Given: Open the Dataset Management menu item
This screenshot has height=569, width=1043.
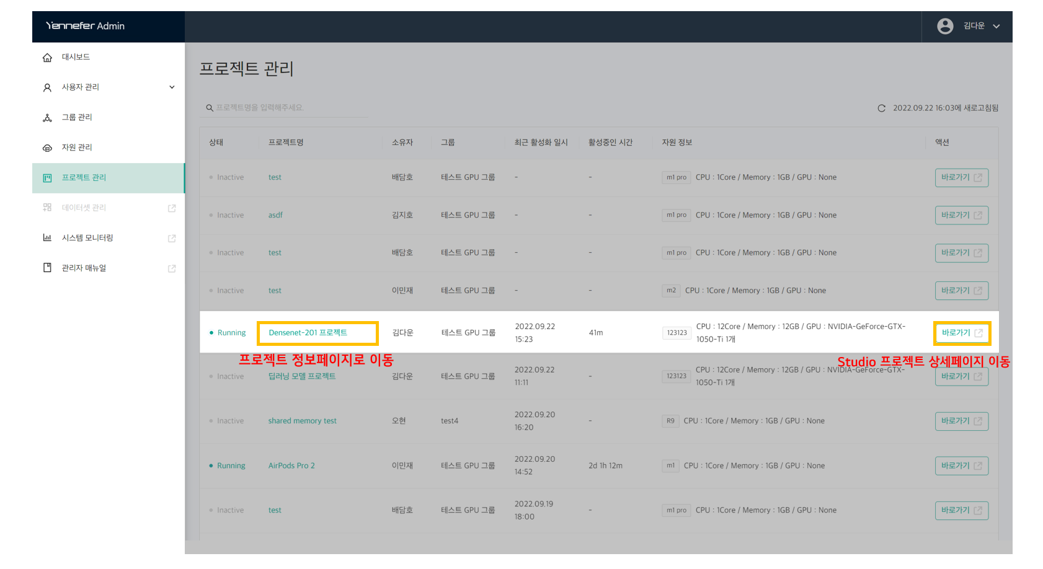Looking at the screenshot, I should [84, 208].
